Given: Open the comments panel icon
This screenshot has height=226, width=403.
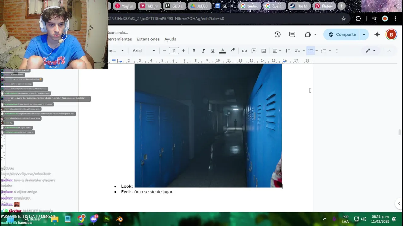Looking at the screenshot, I should pyautogui.click(x=292, y=35).
